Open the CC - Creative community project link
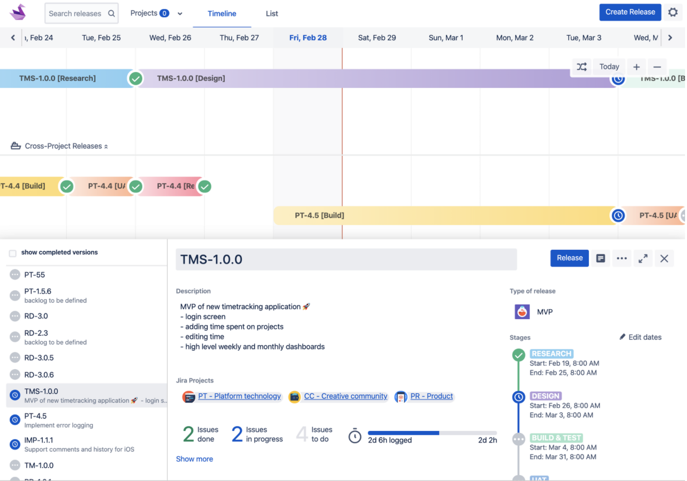 click(x=345, y=396)
